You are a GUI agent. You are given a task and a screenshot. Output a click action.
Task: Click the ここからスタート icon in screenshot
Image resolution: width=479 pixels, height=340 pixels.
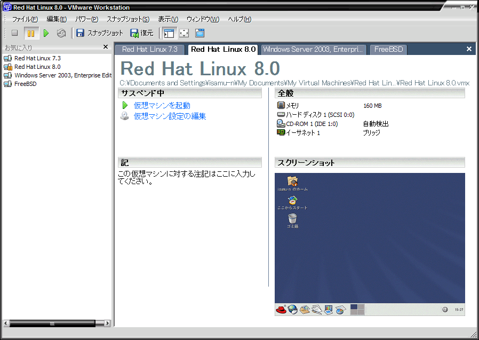292,200
